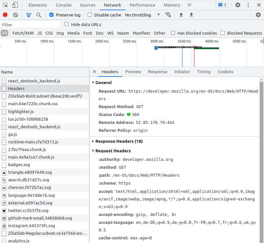Check Blocked Requests checkbox
The width and height of the screenshot is (264, 243).
pos(223,33)
